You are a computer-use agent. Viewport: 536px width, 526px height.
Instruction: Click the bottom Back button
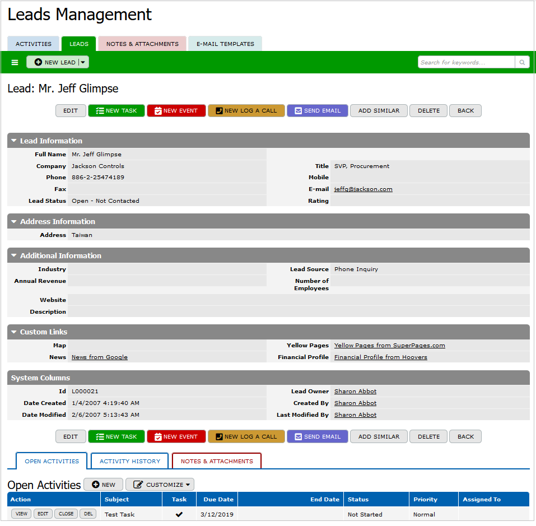[x=465, y=437]
